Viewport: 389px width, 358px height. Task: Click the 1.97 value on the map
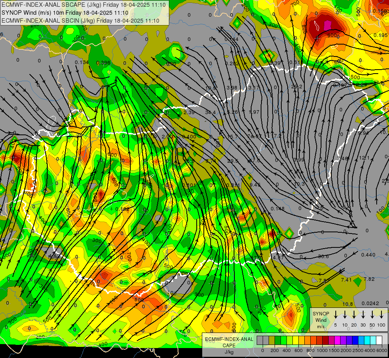point(254,112)
